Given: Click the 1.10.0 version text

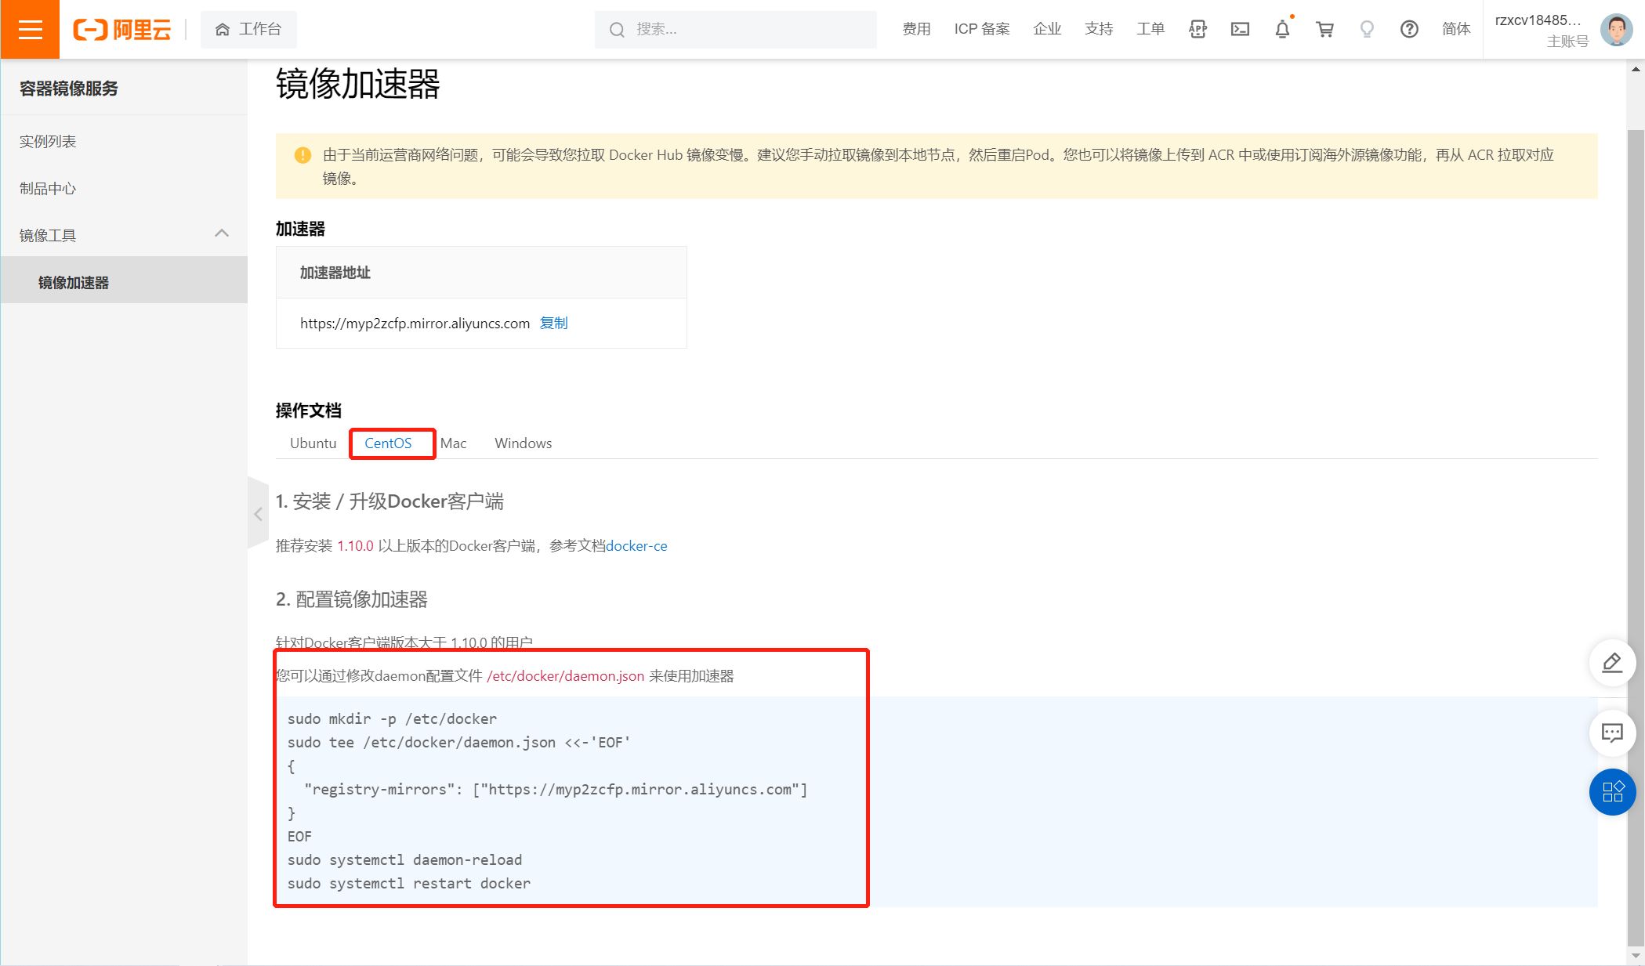Looking at the screenshot, I should (x=355, y=546).
